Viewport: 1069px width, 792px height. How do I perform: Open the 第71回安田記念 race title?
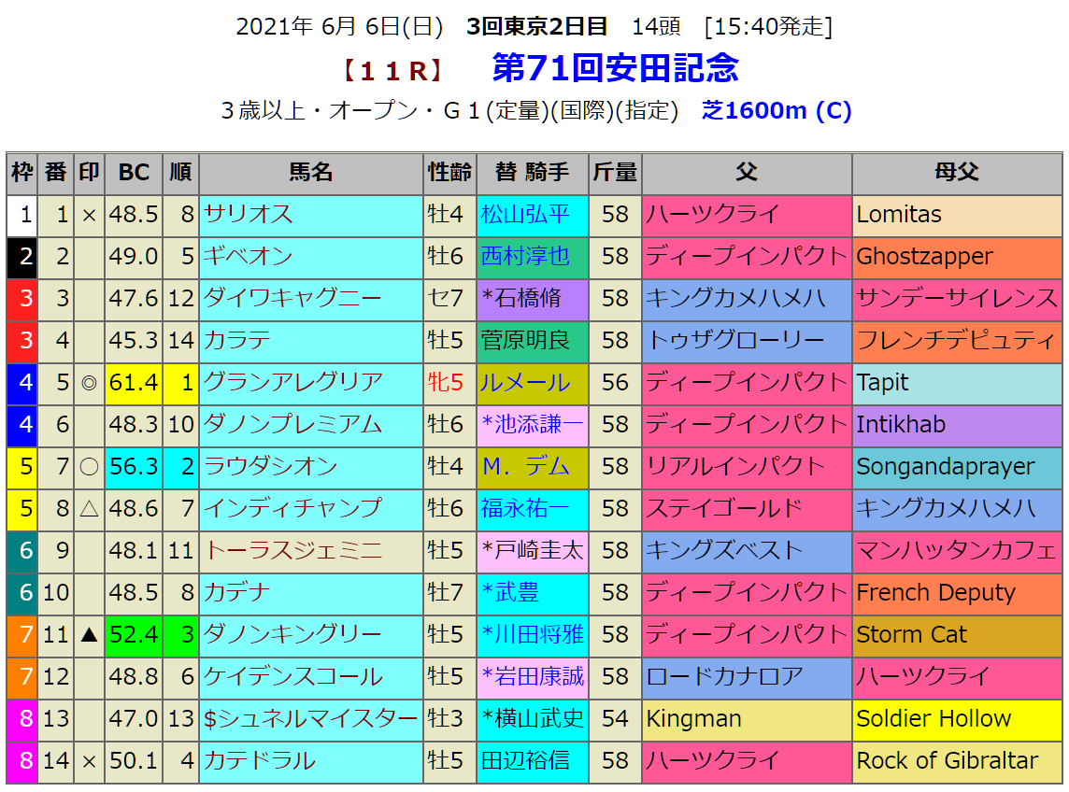point(615,68)
